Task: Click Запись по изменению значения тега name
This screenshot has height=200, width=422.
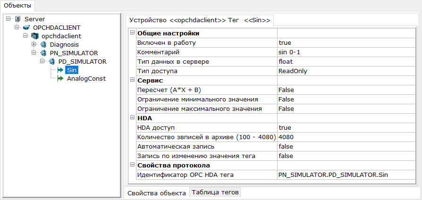Action: tap(196, 156)
